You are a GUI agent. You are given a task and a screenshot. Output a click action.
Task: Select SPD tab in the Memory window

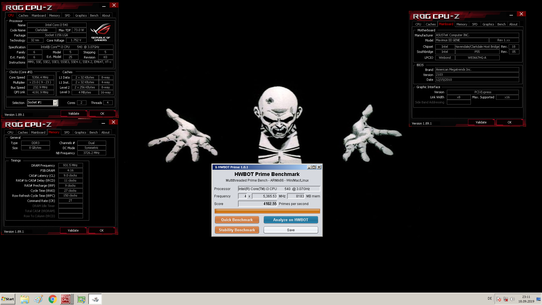point(67,132)
